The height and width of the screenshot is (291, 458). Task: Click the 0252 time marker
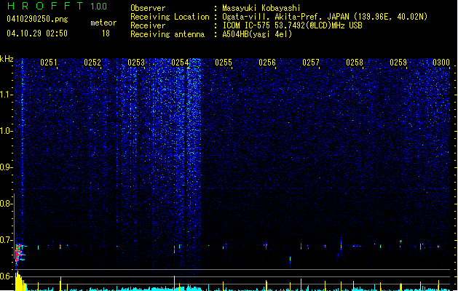92,63
